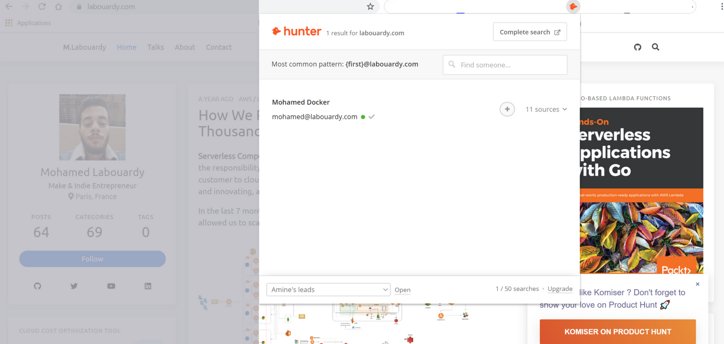Open the How We post title
Image resolution: width=724 pixels, height=344 pixels.
pyautogui.click(x=229, y=123)
